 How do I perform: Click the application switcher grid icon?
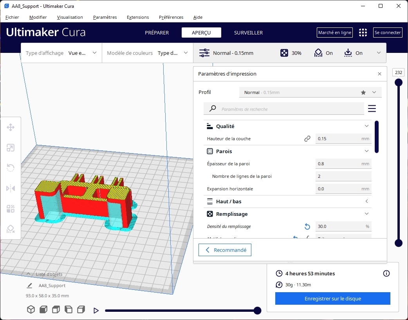(x=363, y=33)
